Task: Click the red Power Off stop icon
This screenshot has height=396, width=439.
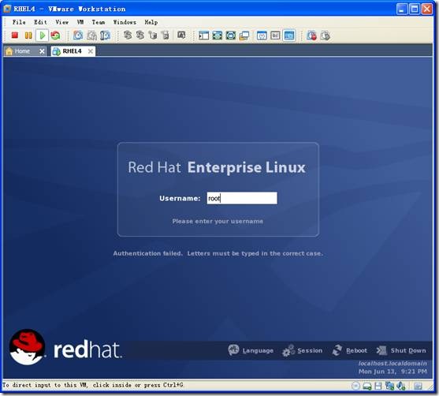Action: [x=15, y=35]
